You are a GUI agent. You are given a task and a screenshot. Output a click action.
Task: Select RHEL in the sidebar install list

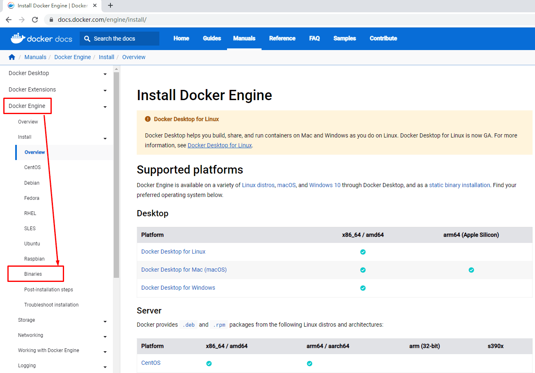(30, 213)
